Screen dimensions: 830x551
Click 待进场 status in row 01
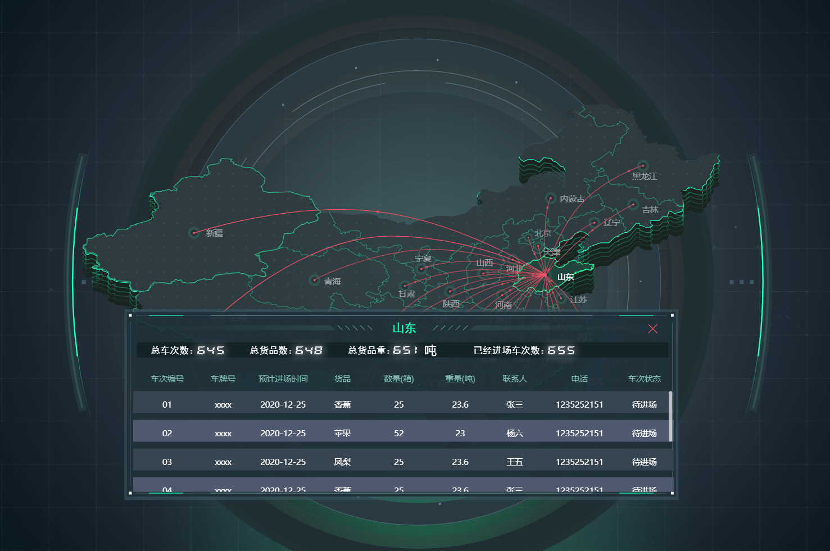click(645, 404)
